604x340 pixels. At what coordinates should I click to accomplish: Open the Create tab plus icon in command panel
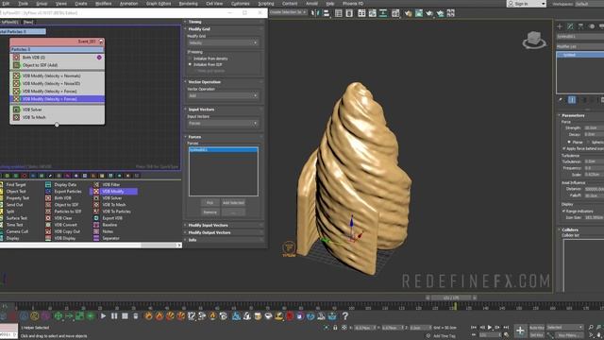(560, 26)
